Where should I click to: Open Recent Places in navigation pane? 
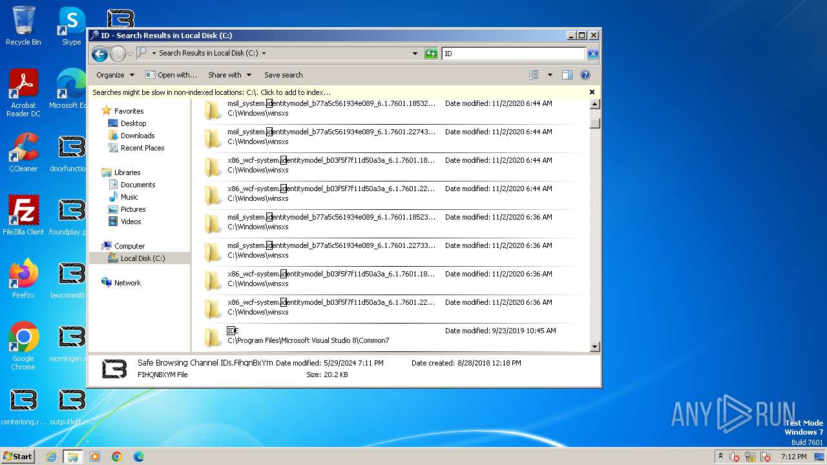142,148
